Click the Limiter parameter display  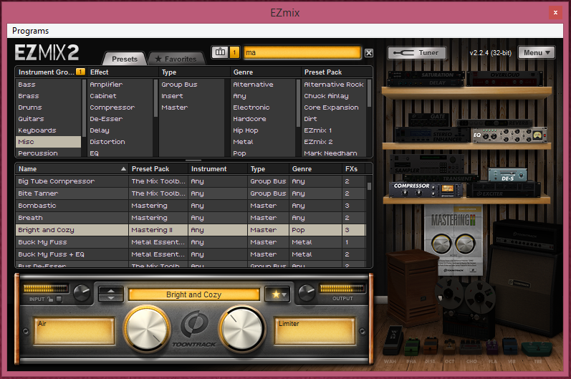315,331
